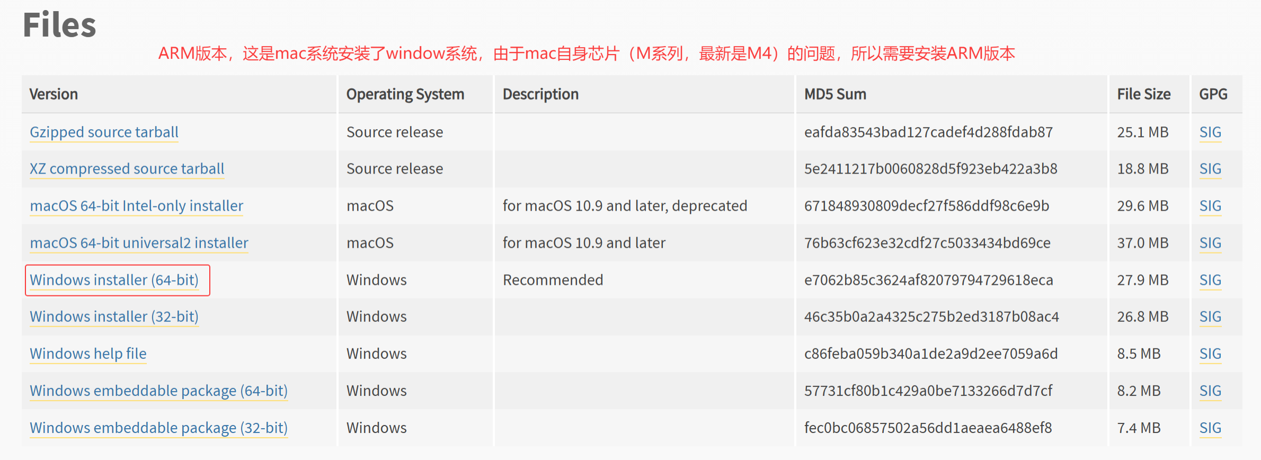Click macOS 64-bit Intel-only installer

point(136,206)
